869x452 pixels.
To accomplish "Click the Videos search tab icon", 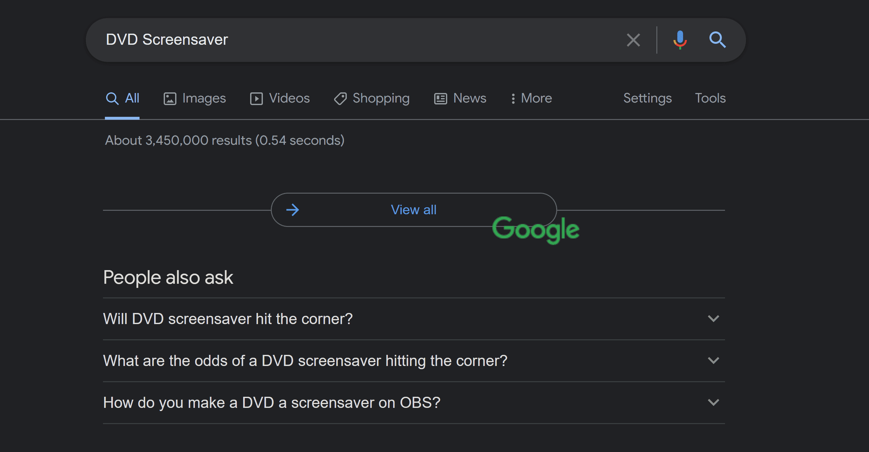I will 256,97.
